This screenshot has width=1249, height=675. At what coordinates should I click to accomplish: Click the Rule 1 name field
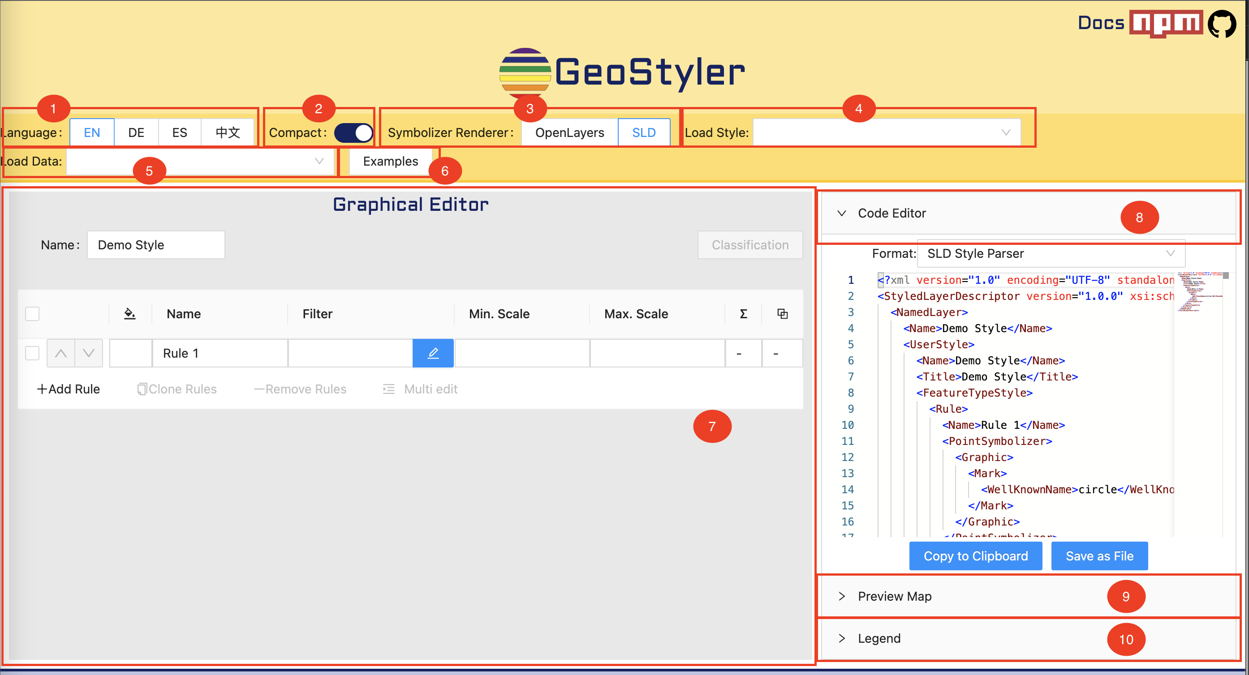pos(220,353)
